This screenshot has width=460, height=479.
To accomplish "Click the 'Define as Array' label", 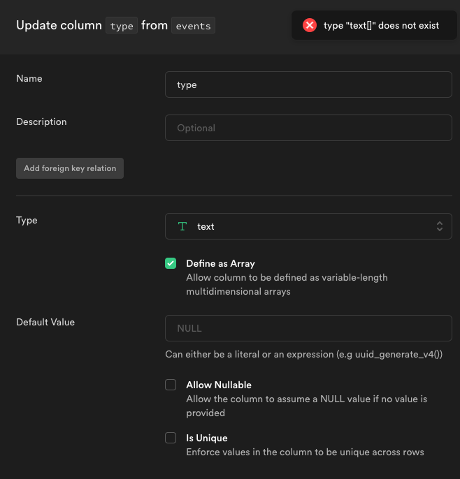I will pyautogui.click(x=220, y=263).
